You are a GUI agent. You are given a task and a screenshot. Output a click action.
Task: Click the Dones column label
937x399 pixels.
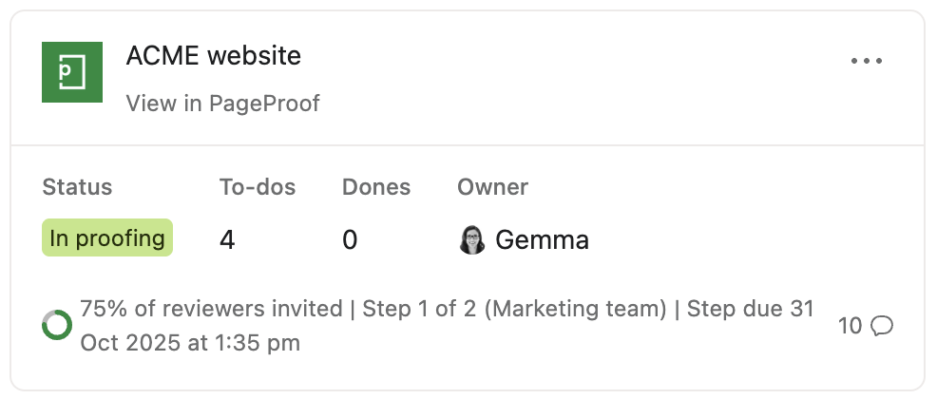(376, 187)
